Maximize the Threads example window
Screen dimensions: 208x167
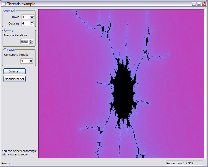199,4
